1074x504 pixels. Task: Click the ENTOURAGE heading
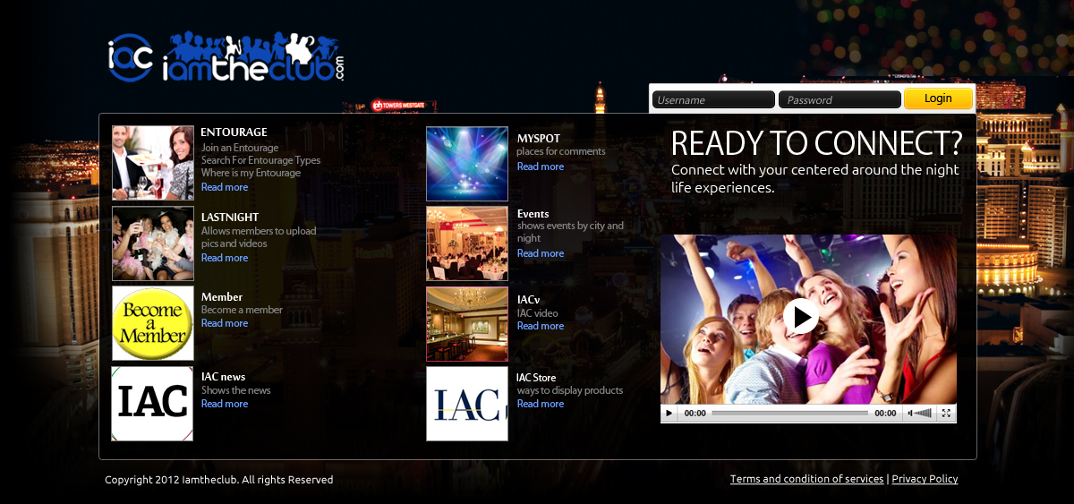pos(234,132)
